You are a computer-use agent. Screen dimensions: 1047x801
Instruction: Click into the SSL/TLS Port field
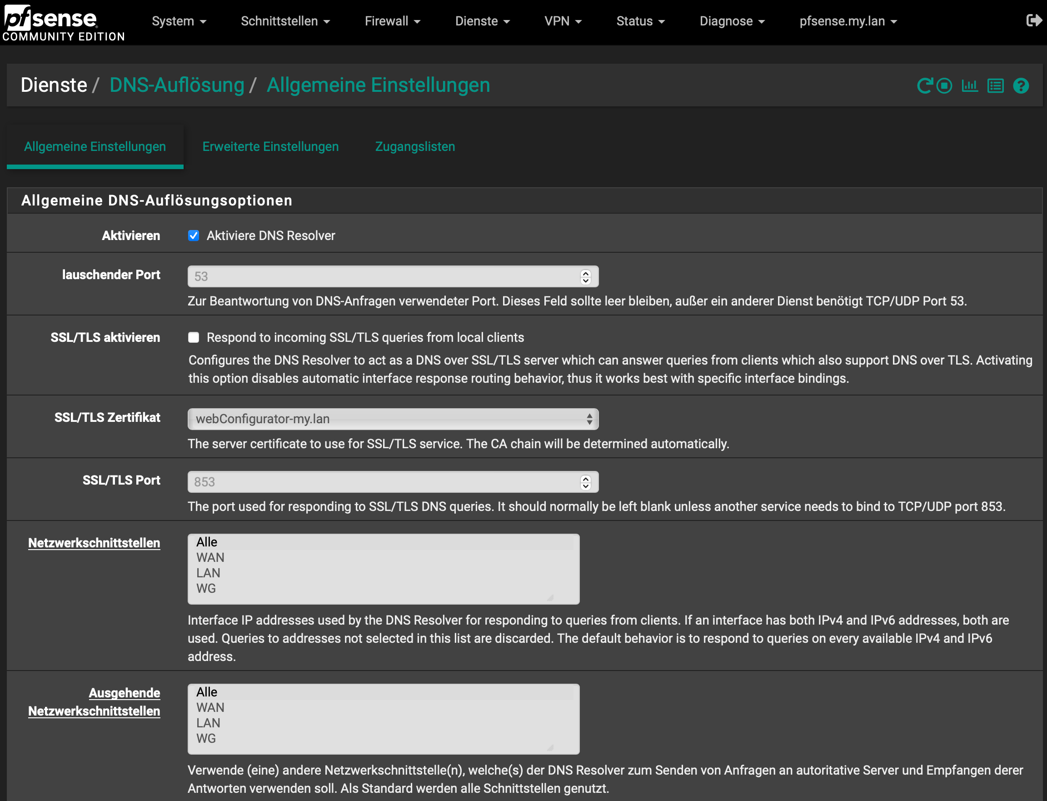[381, 482]
